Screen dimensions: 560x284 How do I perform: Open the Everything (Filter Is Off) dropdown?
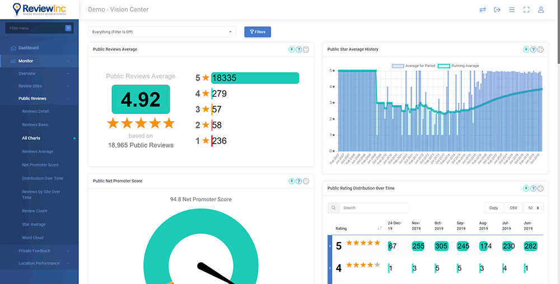pyautogui.click(x=162, y=32)
